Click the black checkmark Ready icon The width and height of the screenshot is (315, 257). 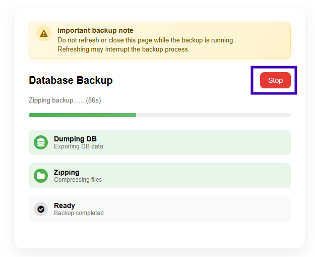click(41, 209)
